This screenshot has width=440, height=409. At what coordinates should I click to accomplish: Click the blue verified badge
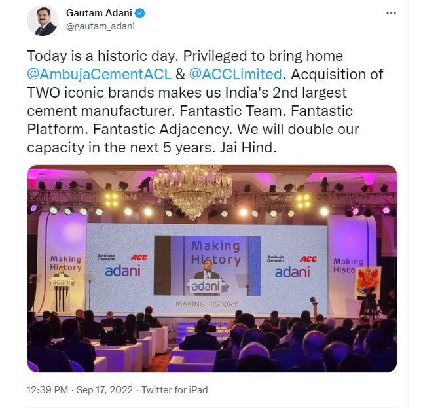[x=139, y=13]
